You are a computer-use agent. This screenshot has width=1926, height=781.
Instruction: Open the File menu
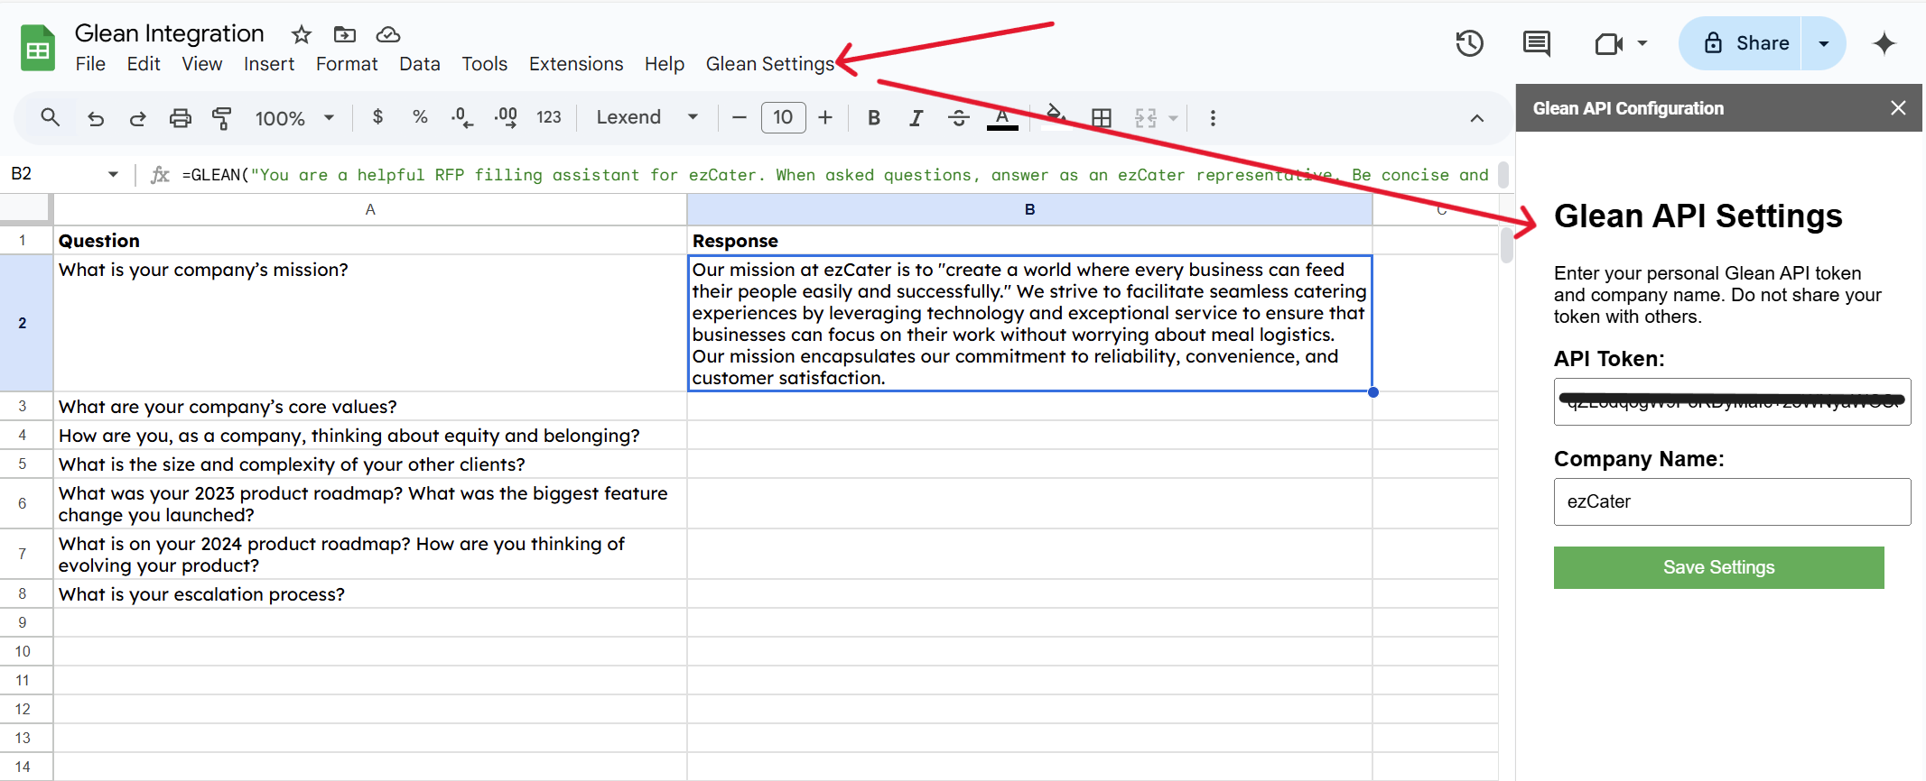(90, 64)
